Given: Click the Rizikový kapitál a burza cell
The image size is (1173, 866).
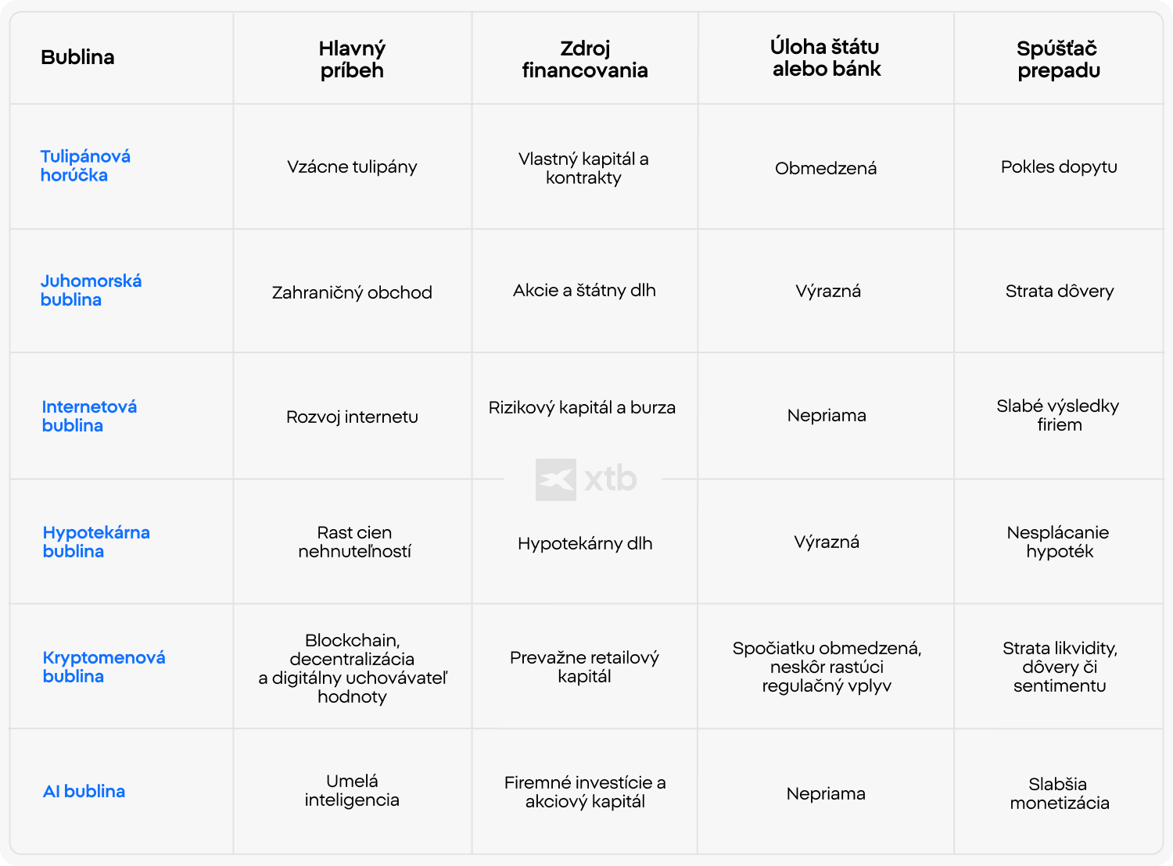Looking at the screenshot, I should [x=582, y=407].
